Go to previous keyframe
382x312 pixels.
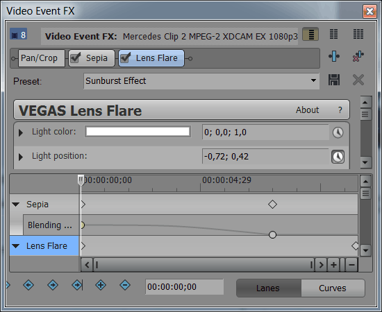pos(28,285)
